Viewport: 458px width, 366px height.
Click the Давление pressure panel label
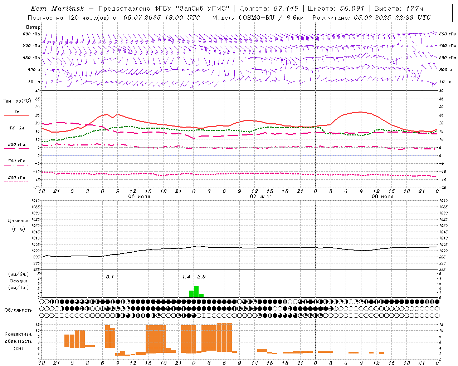(x=19, y=221)
